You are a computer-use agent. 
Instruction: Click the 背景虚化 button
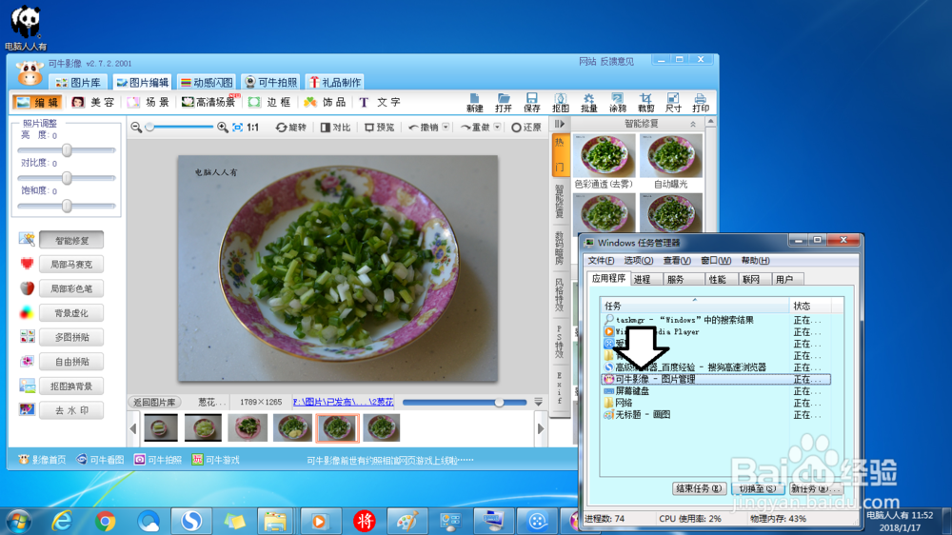click(71, 313)
